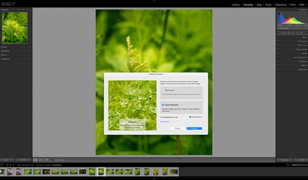
Task: Select the Loupe view icon in toolbar
Action: (35, 160)
